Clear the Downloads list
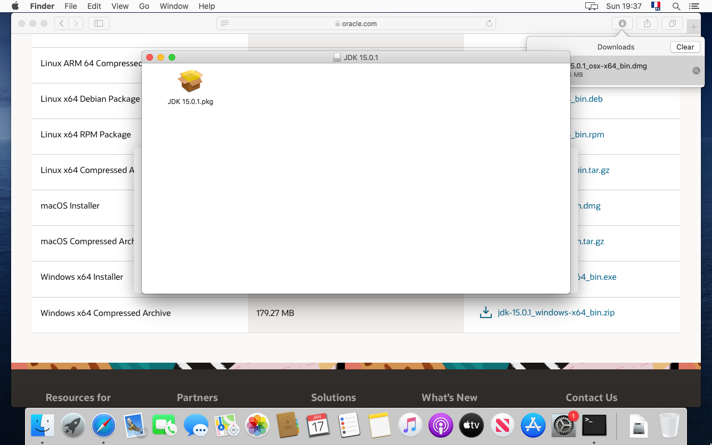The width and height of the screenshot is (712, 445). 685,47
